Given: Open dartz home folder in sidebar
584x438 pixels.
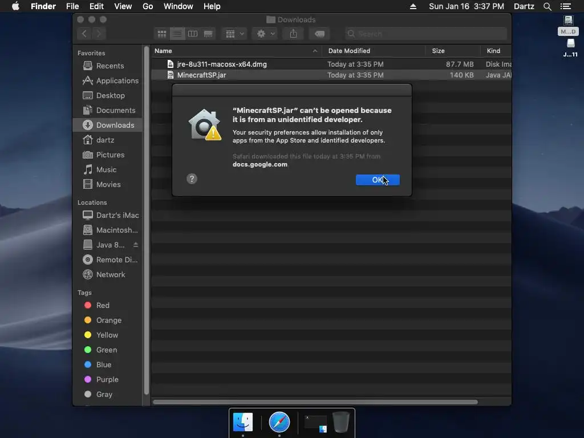Looking at the screenshot, I should [108, 140].
